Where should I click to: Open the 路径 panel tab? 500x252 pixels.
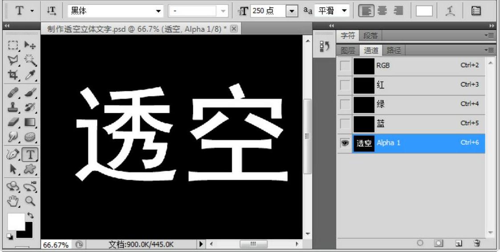coord(394,51)
